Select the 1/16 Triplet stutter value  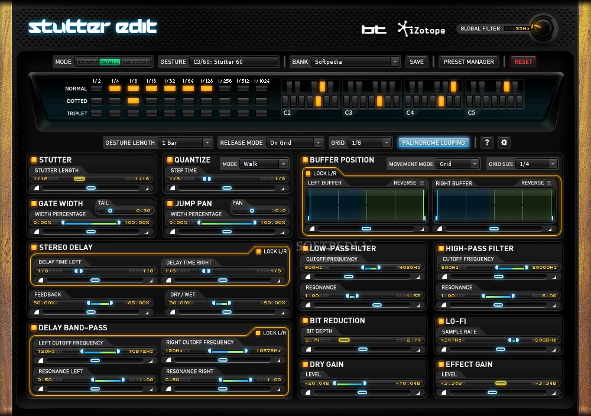coord(151,113)
